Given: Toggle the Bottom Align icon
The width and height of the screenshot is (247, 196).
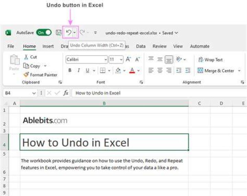Looking at the screenshot, I should pos(169,59).
